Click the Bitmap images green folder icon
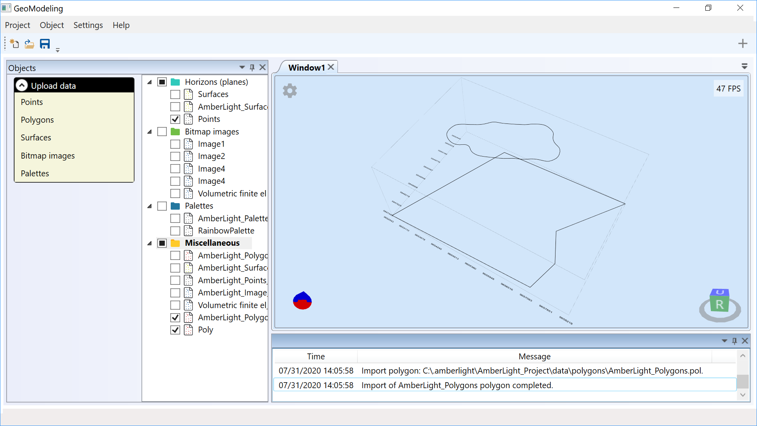757x426 pixels. pyautogui.click(x=175, y=132)
